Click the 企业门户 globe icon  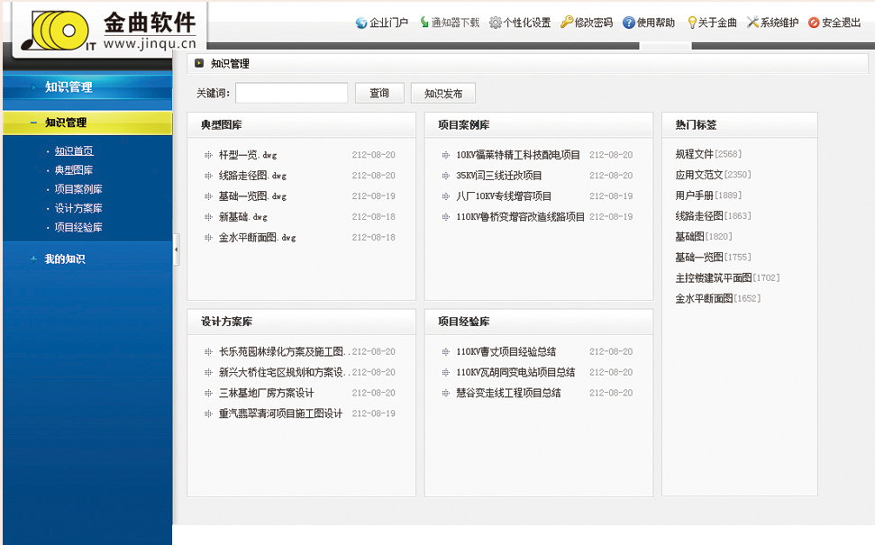pyautogui.click(x=361, y=23)
